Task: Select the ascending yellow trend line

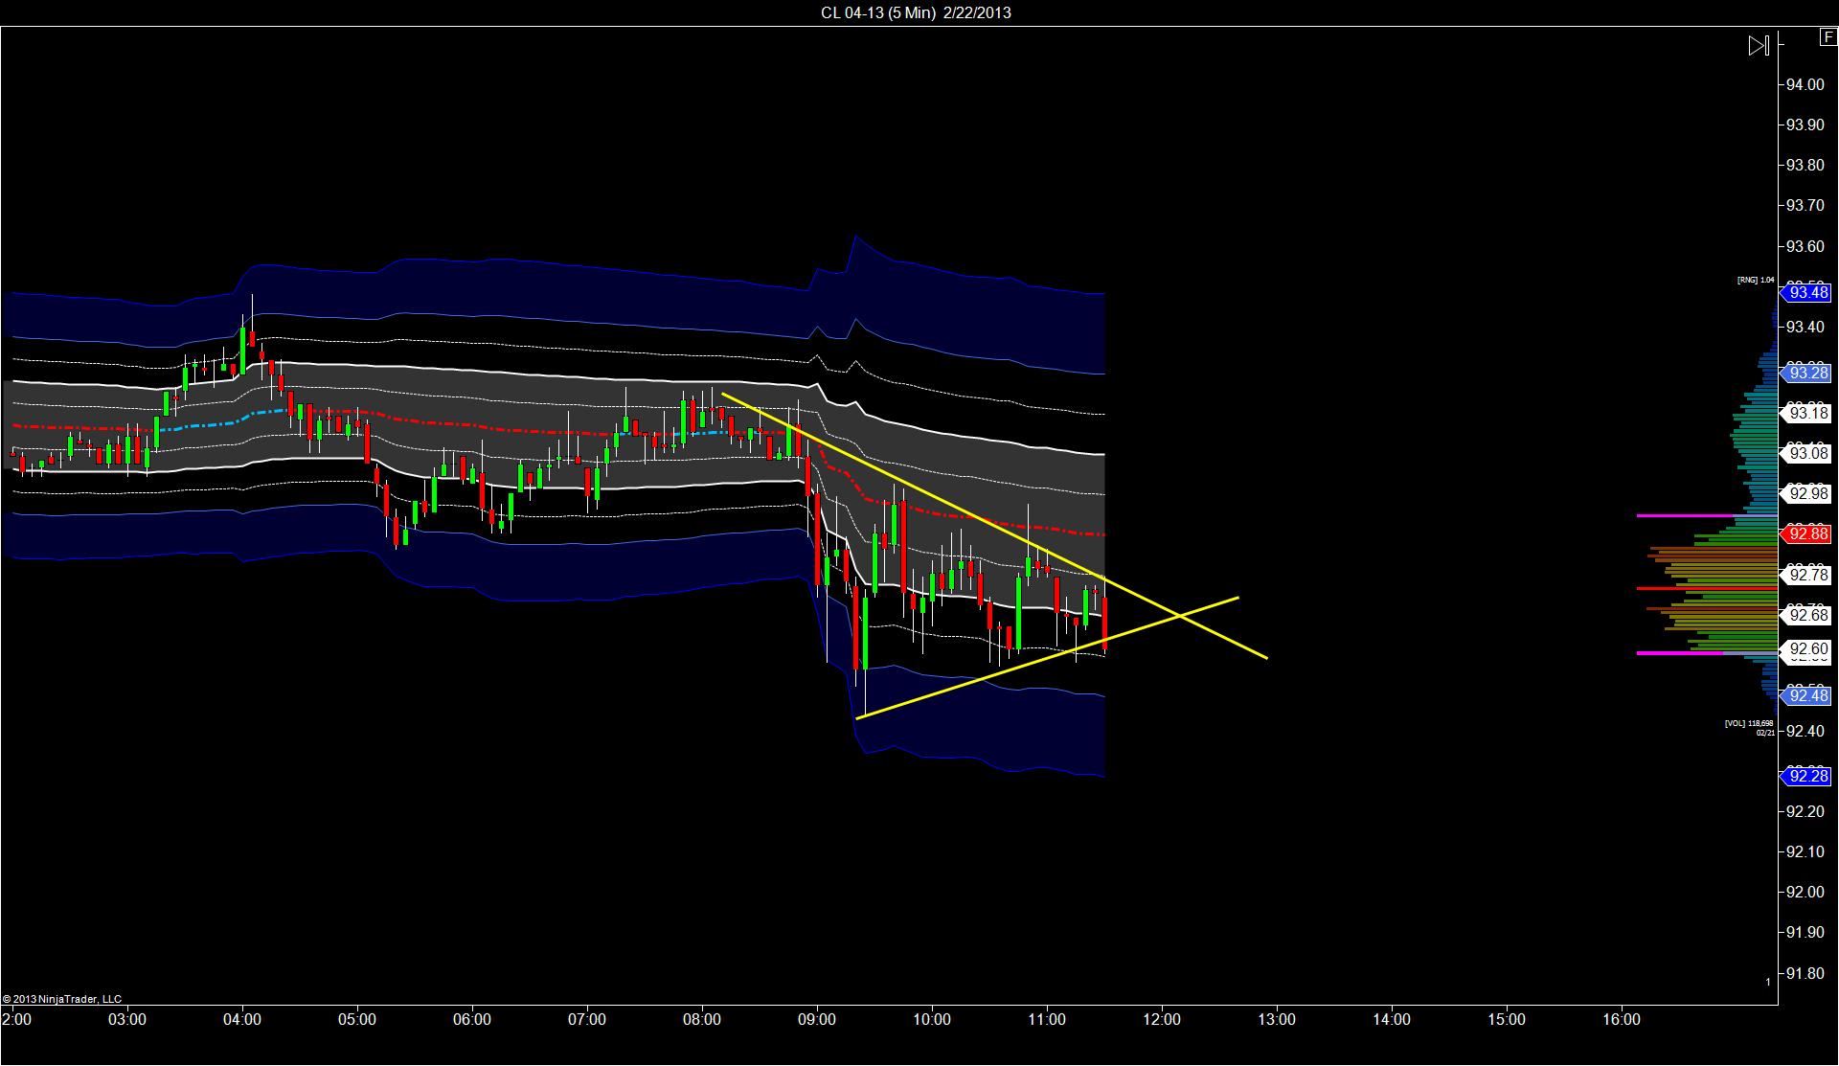Action: (x=1047, y=658)
